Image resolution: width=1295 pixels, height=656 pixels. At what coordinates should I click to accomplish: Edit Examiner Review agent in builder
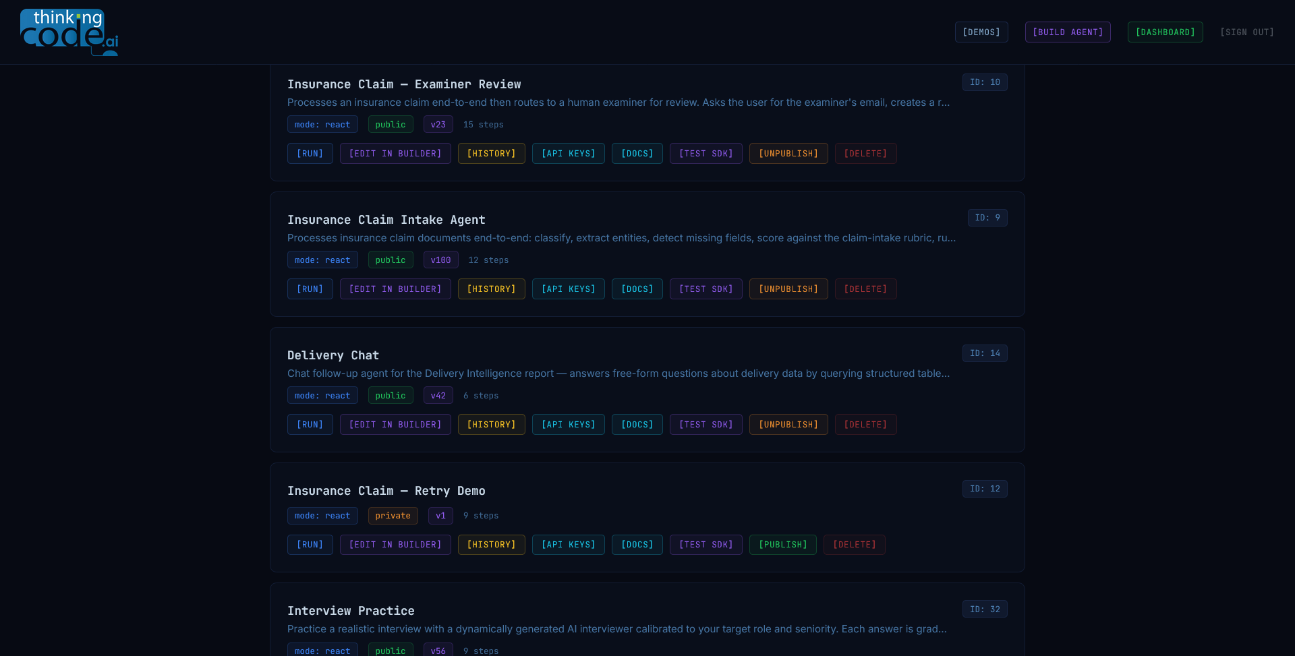395,154
